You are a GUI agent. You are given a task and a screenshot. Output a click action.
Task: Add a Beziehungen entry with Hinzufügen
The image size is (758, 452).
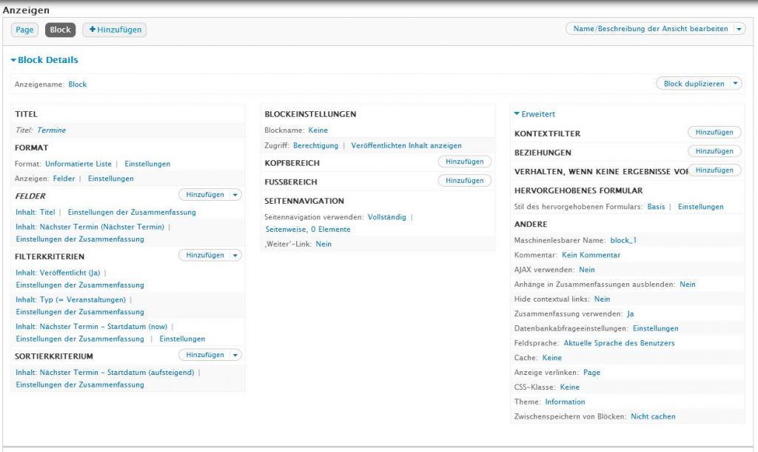(714, 151)
